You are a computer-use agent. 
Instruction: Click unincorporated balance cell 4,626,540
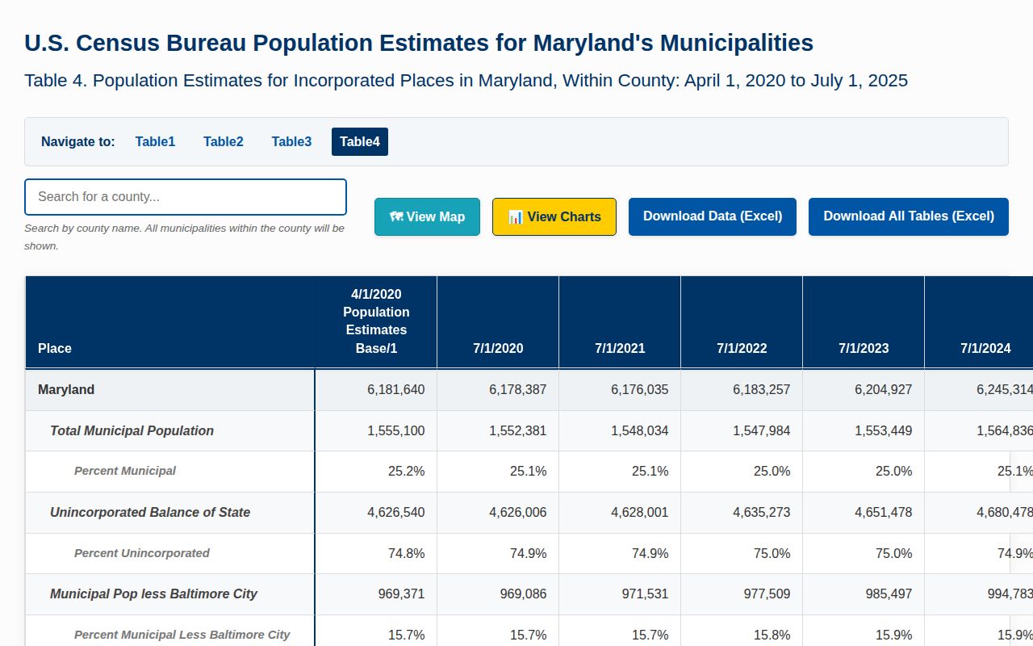(376, 513)
